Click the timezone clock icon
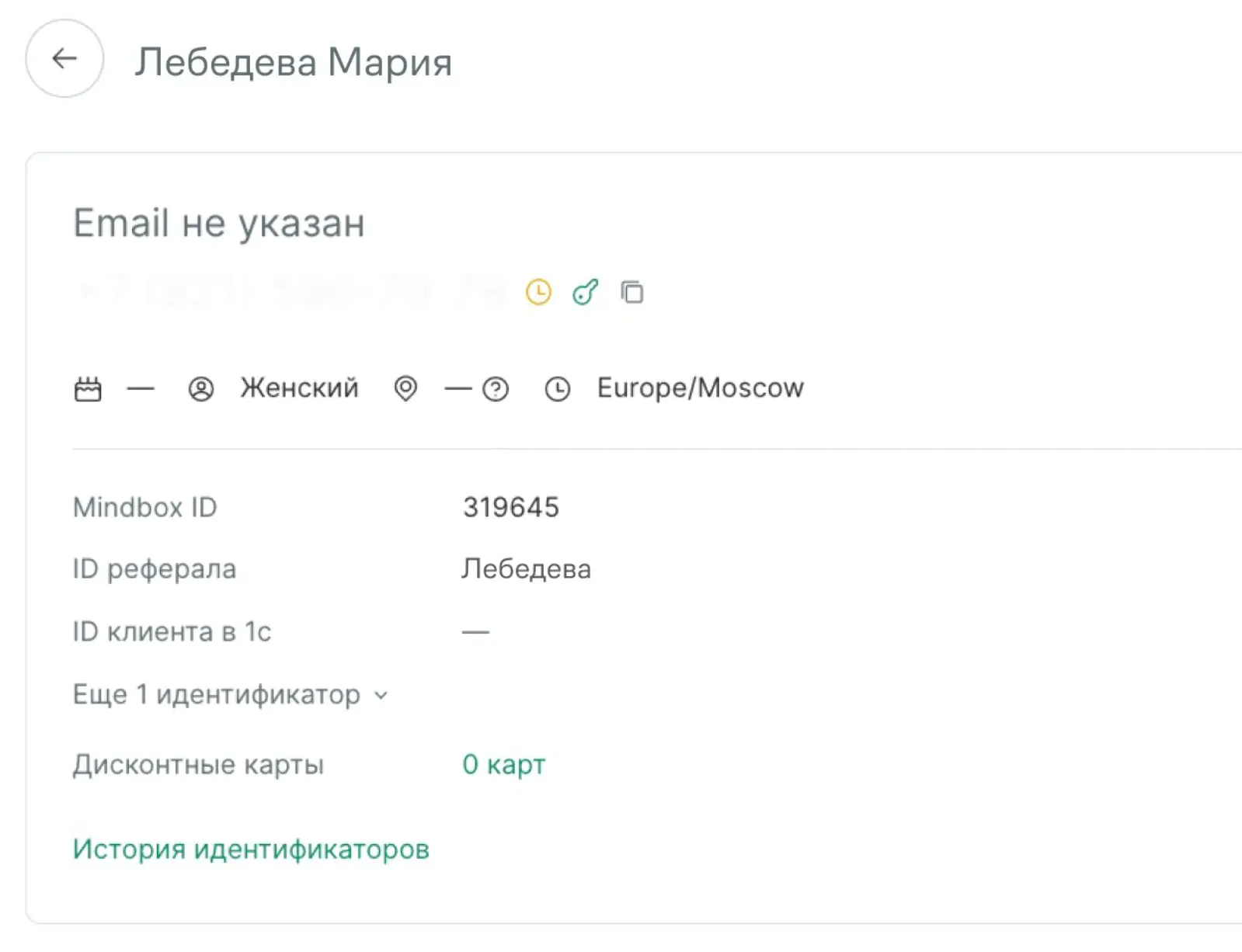 558,388
